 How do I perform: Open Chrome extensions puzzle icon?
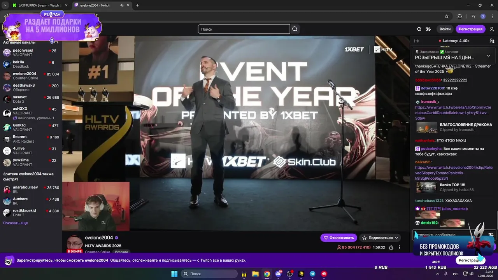(459, 16)
